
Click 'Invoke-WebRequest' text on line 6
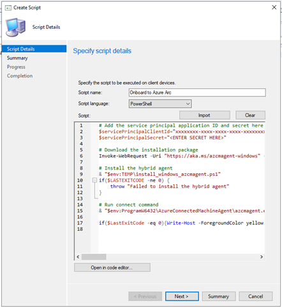pos(123,156)
